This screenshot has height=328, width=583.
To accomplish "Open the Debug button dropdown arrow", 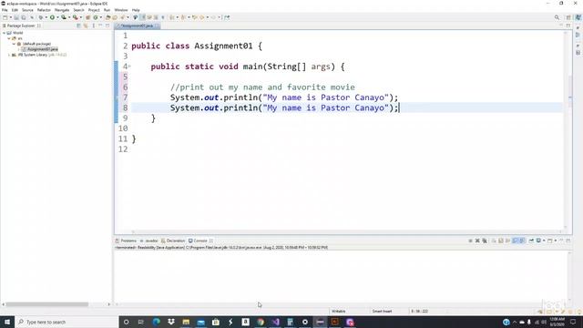I will point(46,17).
